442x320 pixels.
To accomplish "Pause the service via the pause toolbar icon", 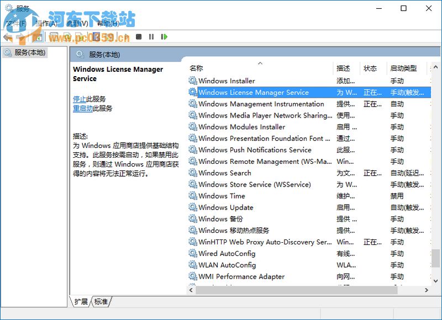I will tap(151, 37).
